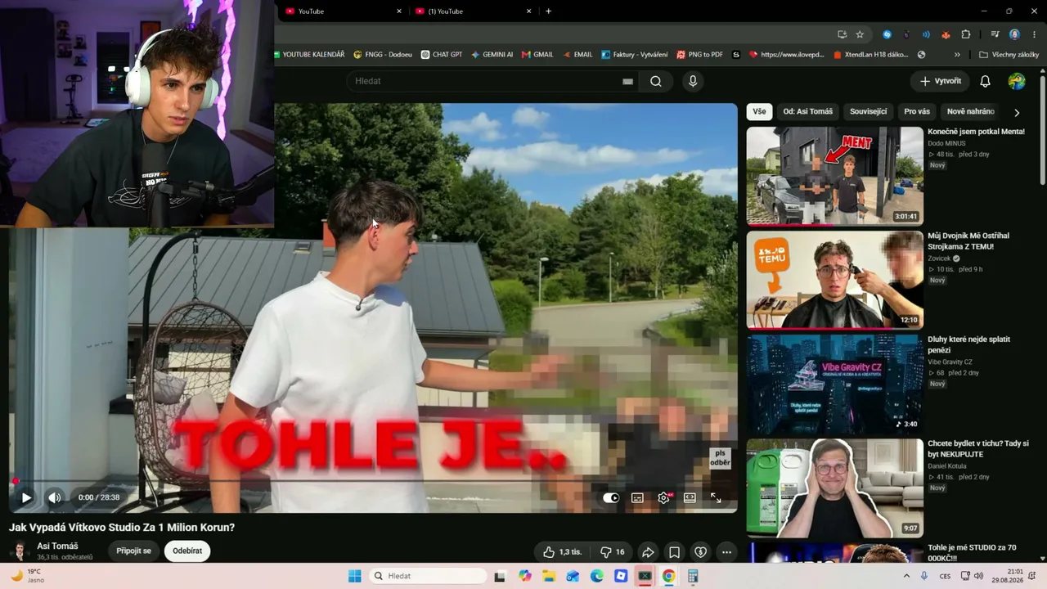Open the pls odběr overlay in video
This screenshot has height=589, width=1047.
click(720, 458)
